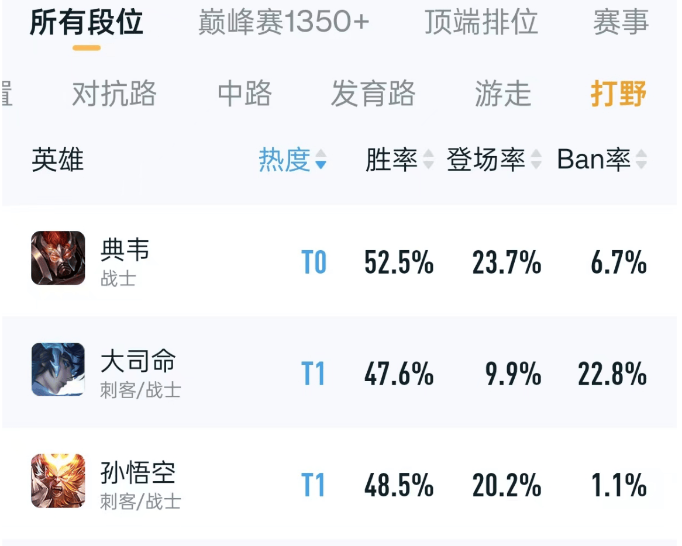
Task: Open 孙悟空 hero avatar
Action: point(58,481)
